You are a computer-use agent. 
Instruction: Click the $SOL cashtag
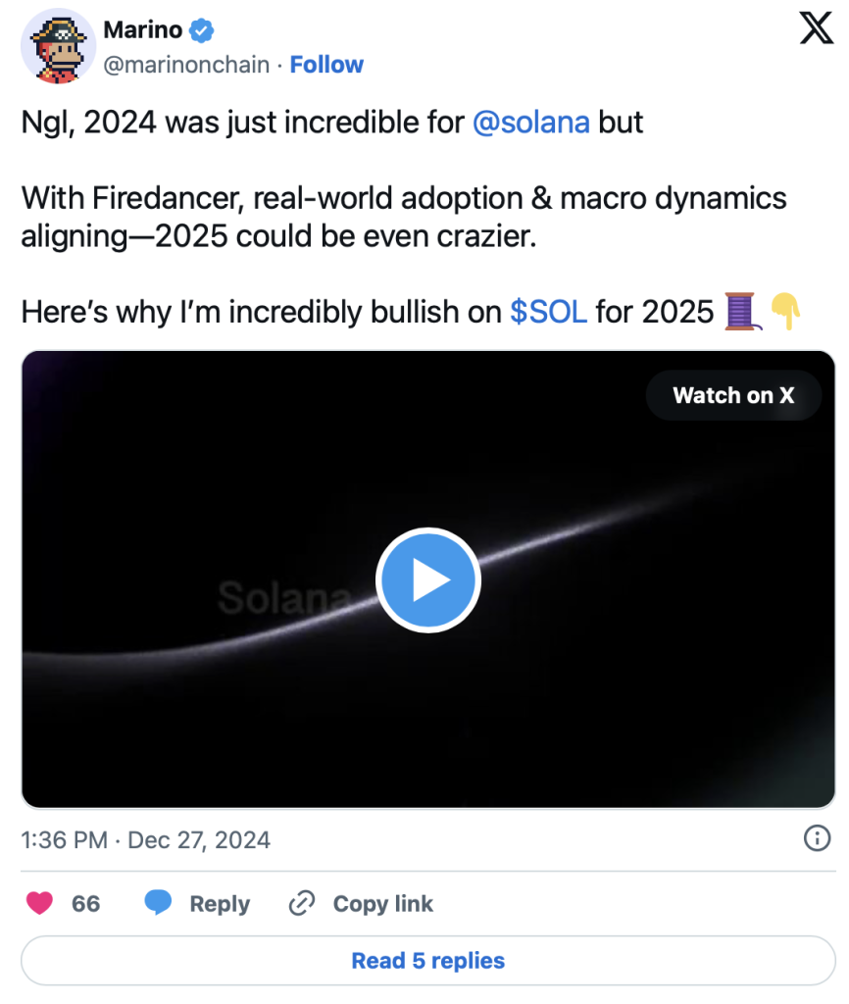pyautogui.click(x=549, y=312)
